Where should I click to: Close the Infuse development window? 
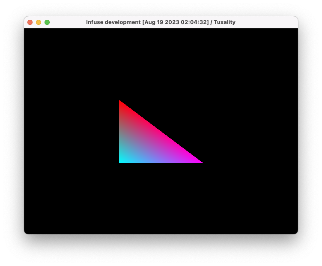[x=30, y=22]
